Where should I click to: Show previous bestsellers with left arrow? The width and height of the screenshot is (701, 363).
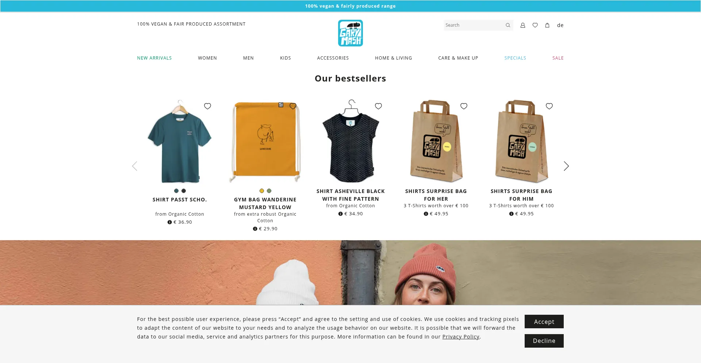click(135, 166)
